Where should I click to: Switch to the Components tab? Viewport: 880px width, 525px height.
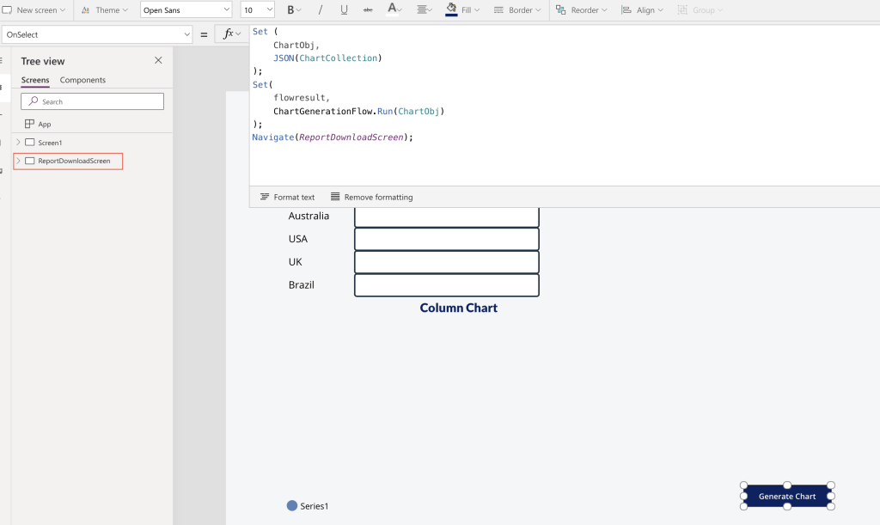[82, 80]
